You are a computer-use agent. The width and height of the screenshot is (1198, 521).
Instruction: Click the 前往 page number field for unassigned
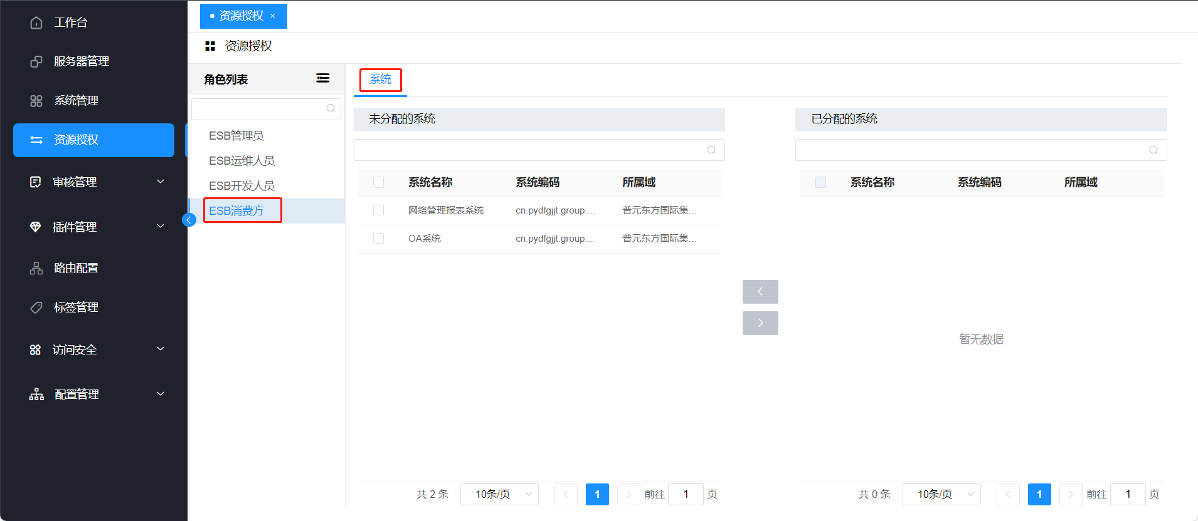[x=686, y=495]
